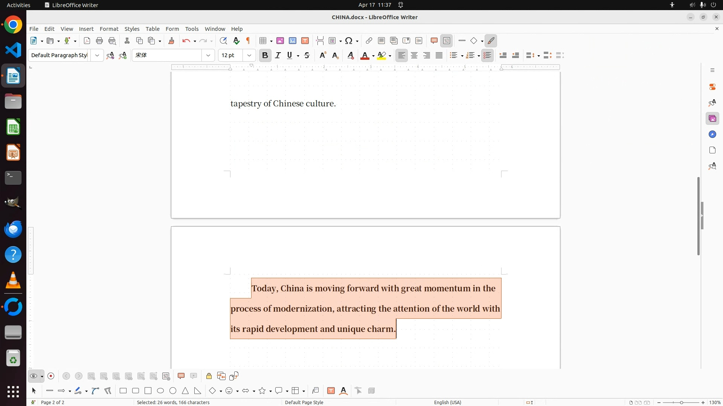Click the Insert Image toolbar icon

(x=280, y=41)
